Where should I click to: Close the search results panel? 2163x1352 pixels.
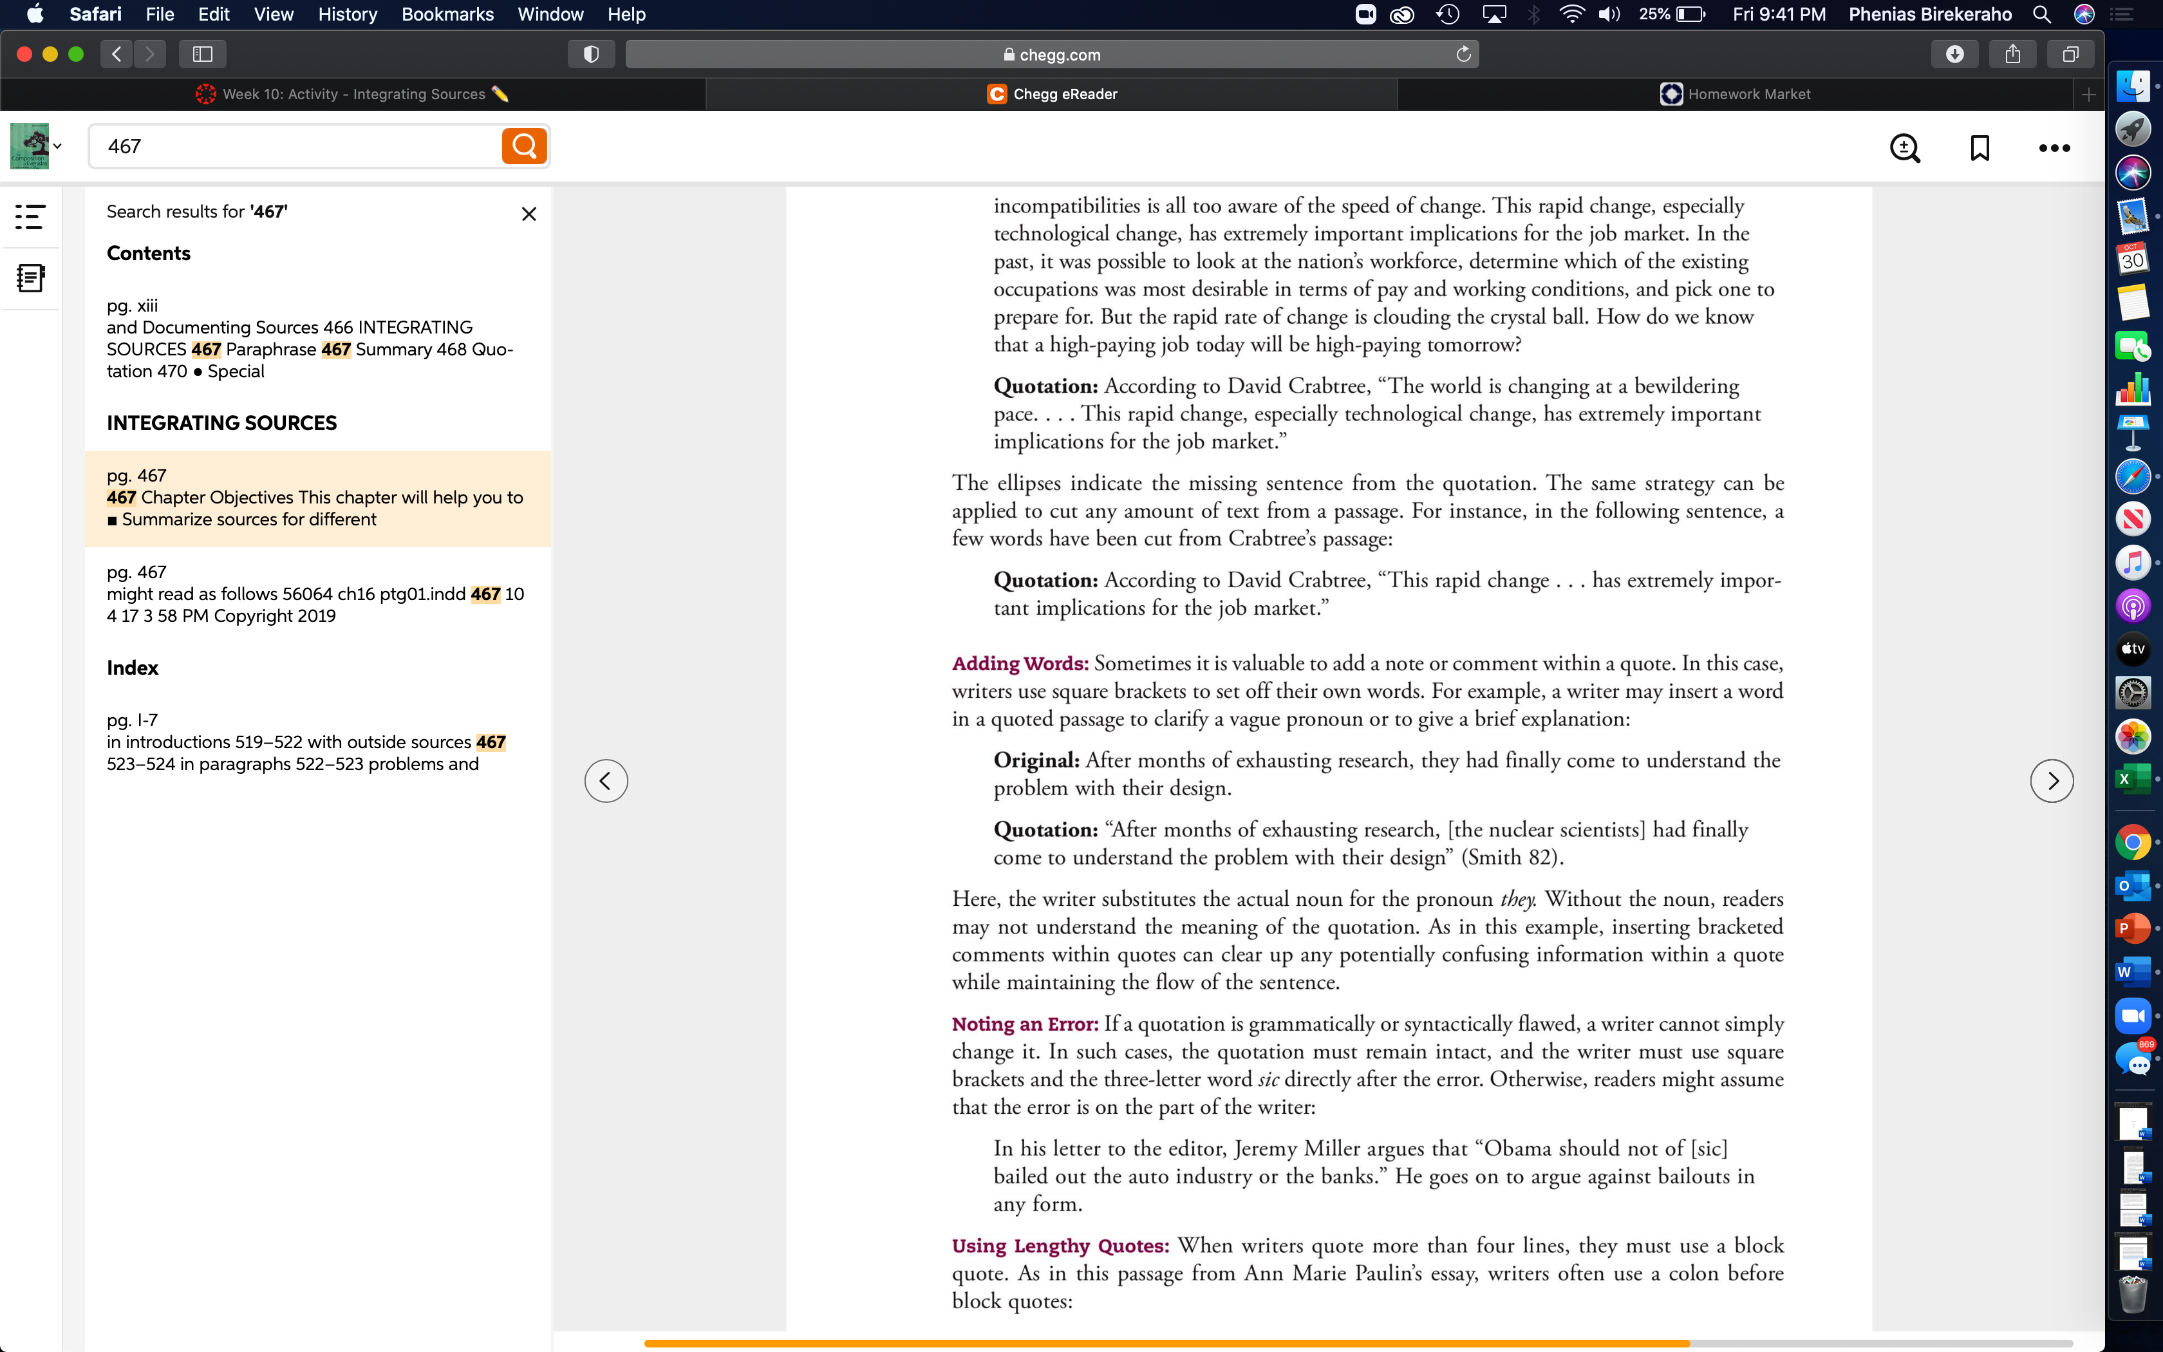(529, 214)
